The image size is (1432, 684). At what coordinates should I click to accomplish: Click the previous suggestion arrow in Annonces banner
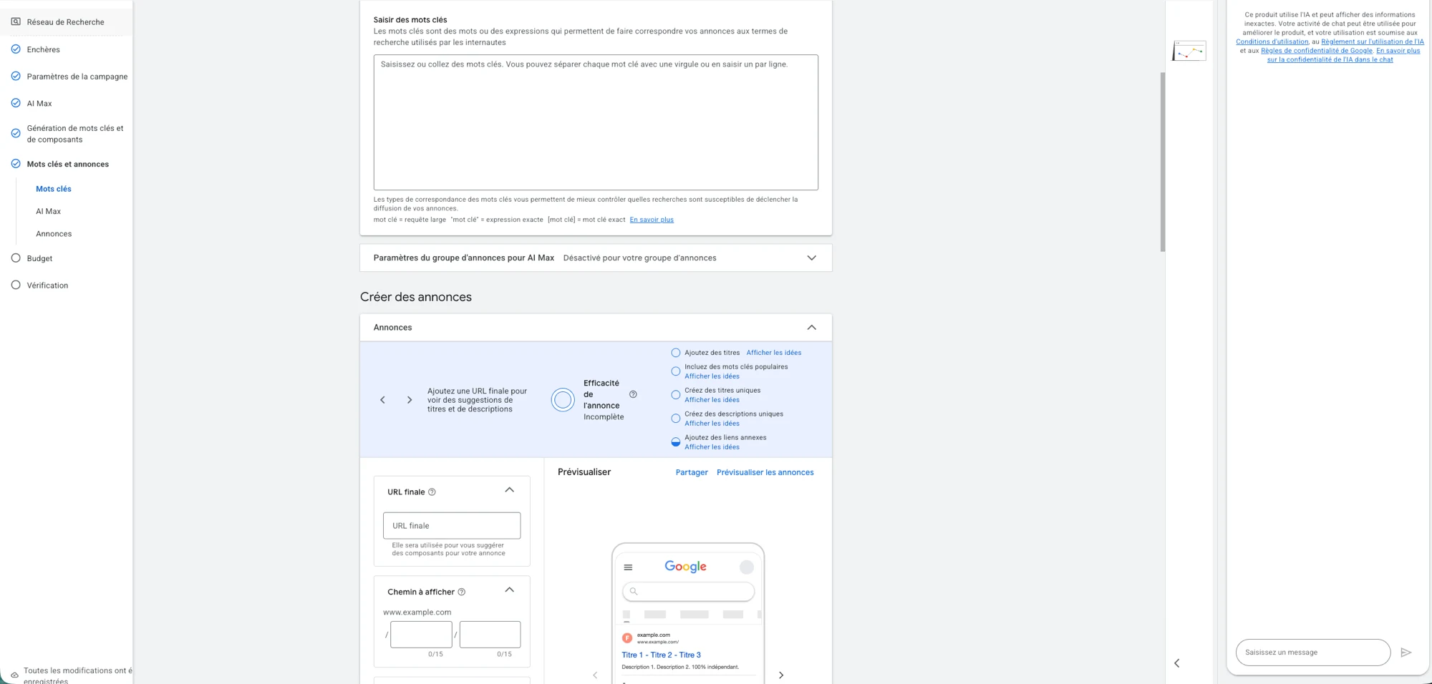[x=382, y=400]
